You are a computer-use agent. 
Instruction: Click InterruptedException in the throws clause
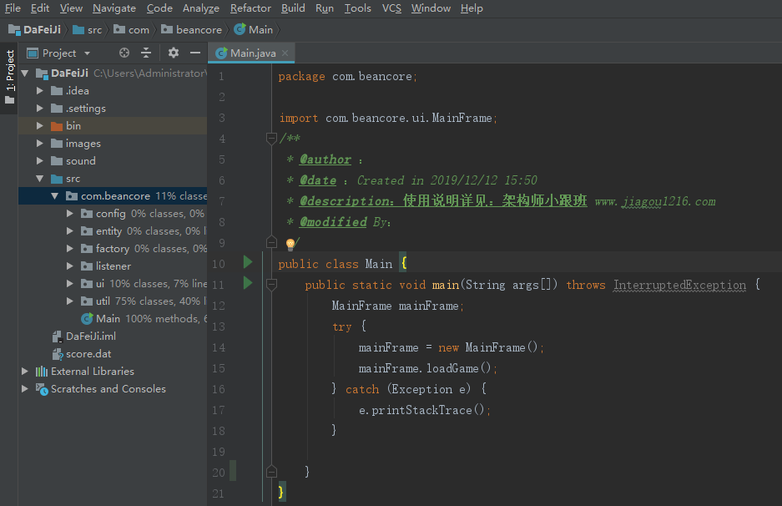tap(679, 285)
